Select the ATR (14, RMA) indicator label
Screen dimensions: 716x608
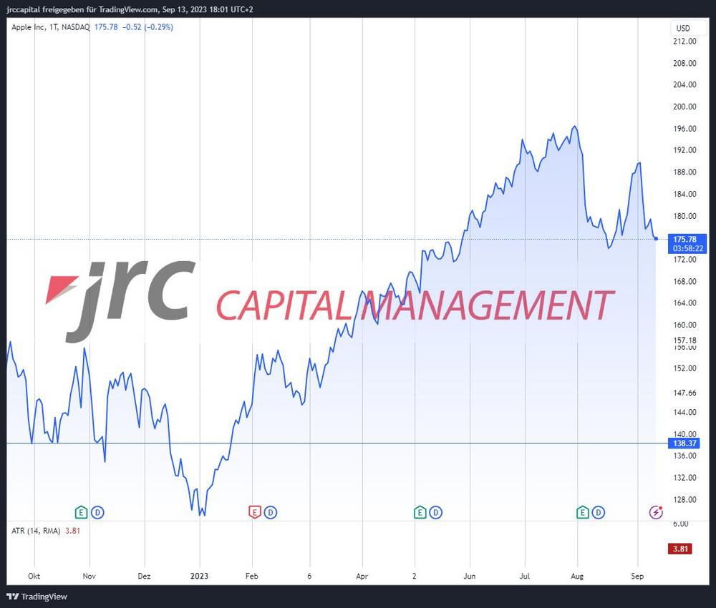[36, 531]
